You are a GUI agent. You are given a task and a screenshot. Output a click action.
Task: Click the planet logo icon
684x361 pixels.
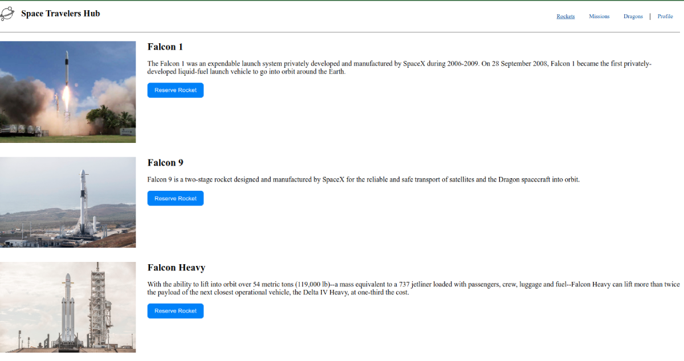pyautogui.click(x=7, y=14)
